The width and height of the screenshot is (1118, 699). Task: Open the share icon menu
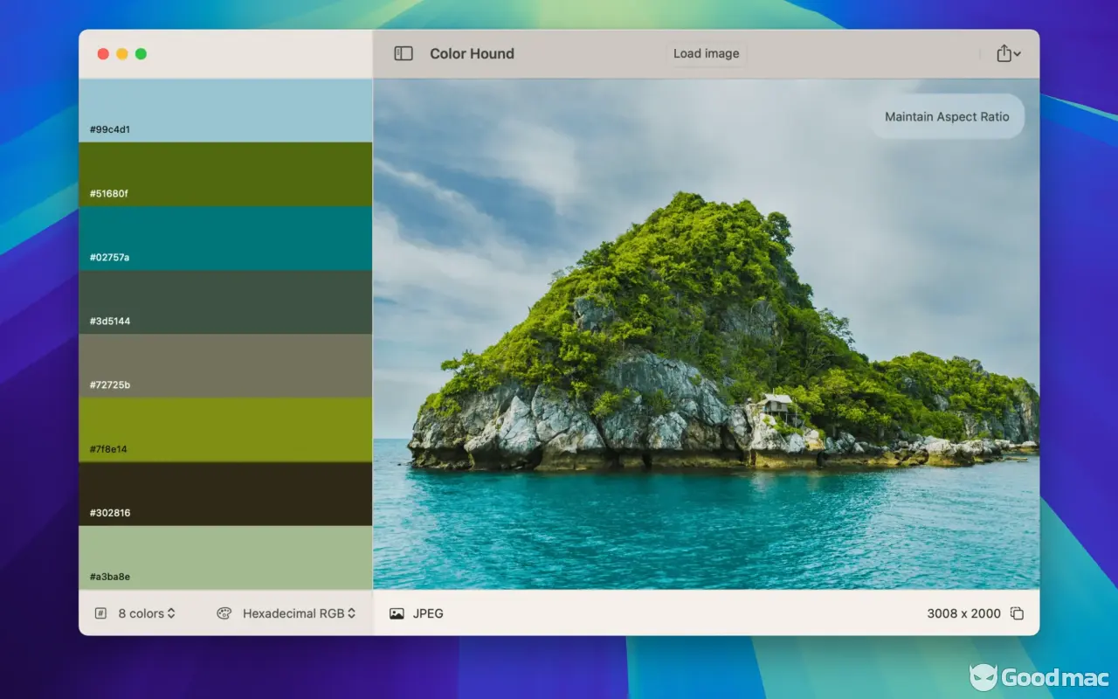(x=1008, y=53)
